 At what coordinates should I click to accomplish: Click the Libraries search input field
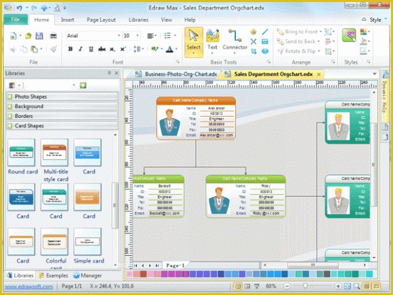click(x=48, y=85)
